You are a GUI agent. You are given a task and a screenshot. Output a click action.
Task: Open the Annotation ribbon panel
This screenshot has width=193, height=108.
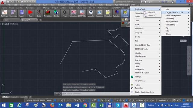click(x=48, y=13)
